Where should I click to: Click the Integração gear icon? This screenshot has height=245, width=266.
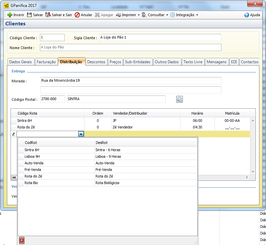tap(173, 15)
